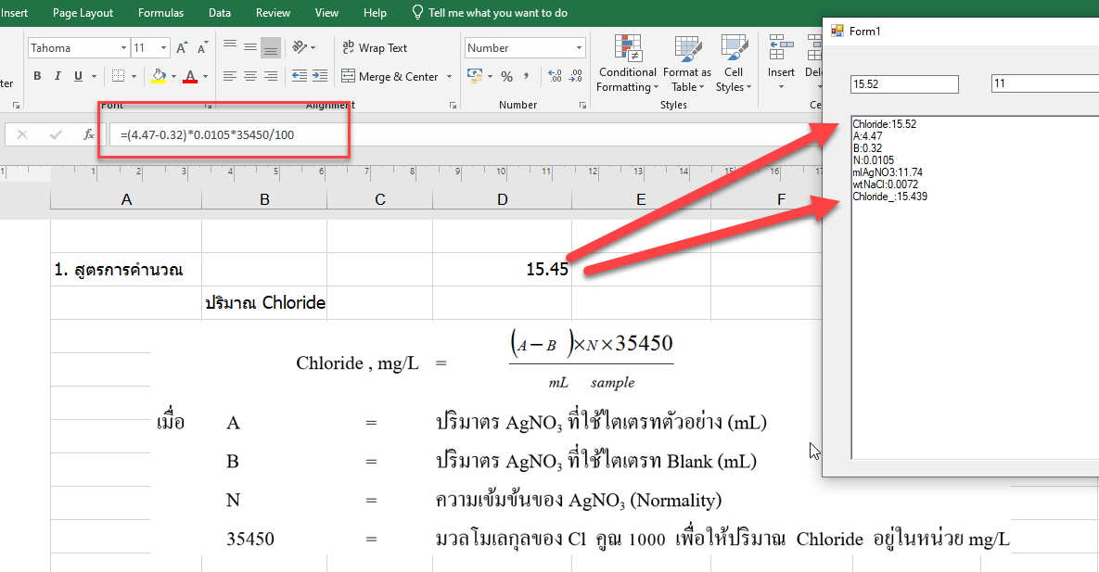
Task: Expand font color palette arrow
Action: click(205, 76)
